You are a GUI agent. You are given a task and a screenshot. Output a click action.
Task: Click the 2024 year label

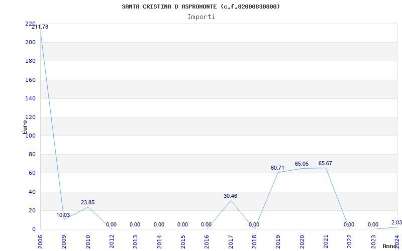click(x=397, y=242)
